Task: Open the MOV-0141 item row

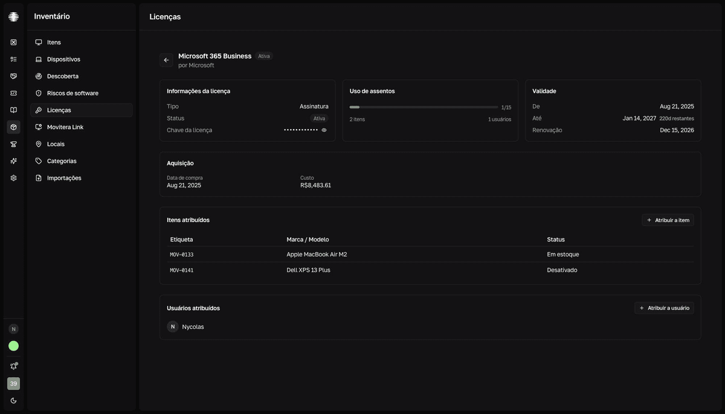Action: tap(430, 270)
